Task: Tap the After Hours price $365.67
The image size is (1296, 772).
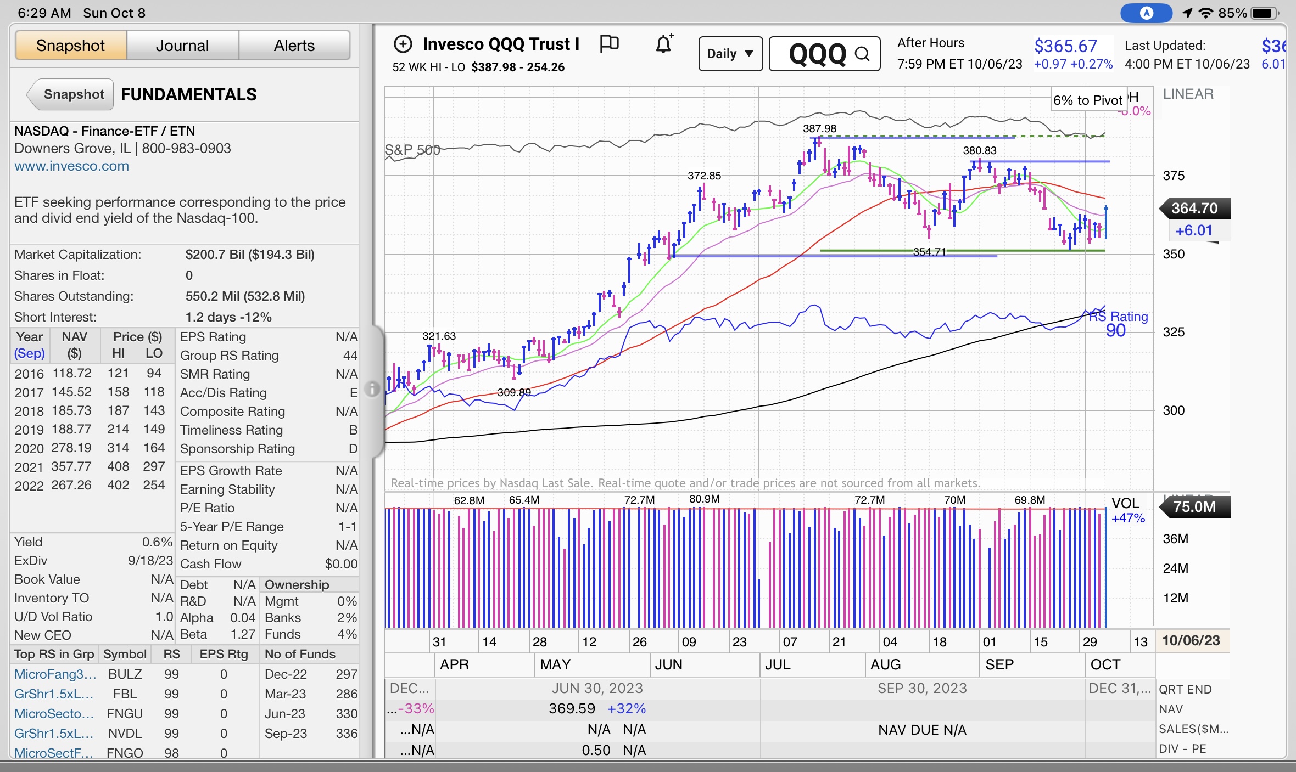Action: point(1065,46)
